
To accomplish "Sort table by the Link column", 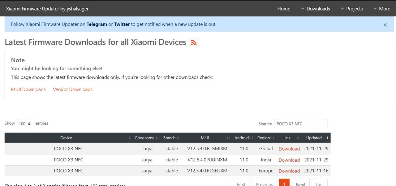I will 289,138.
